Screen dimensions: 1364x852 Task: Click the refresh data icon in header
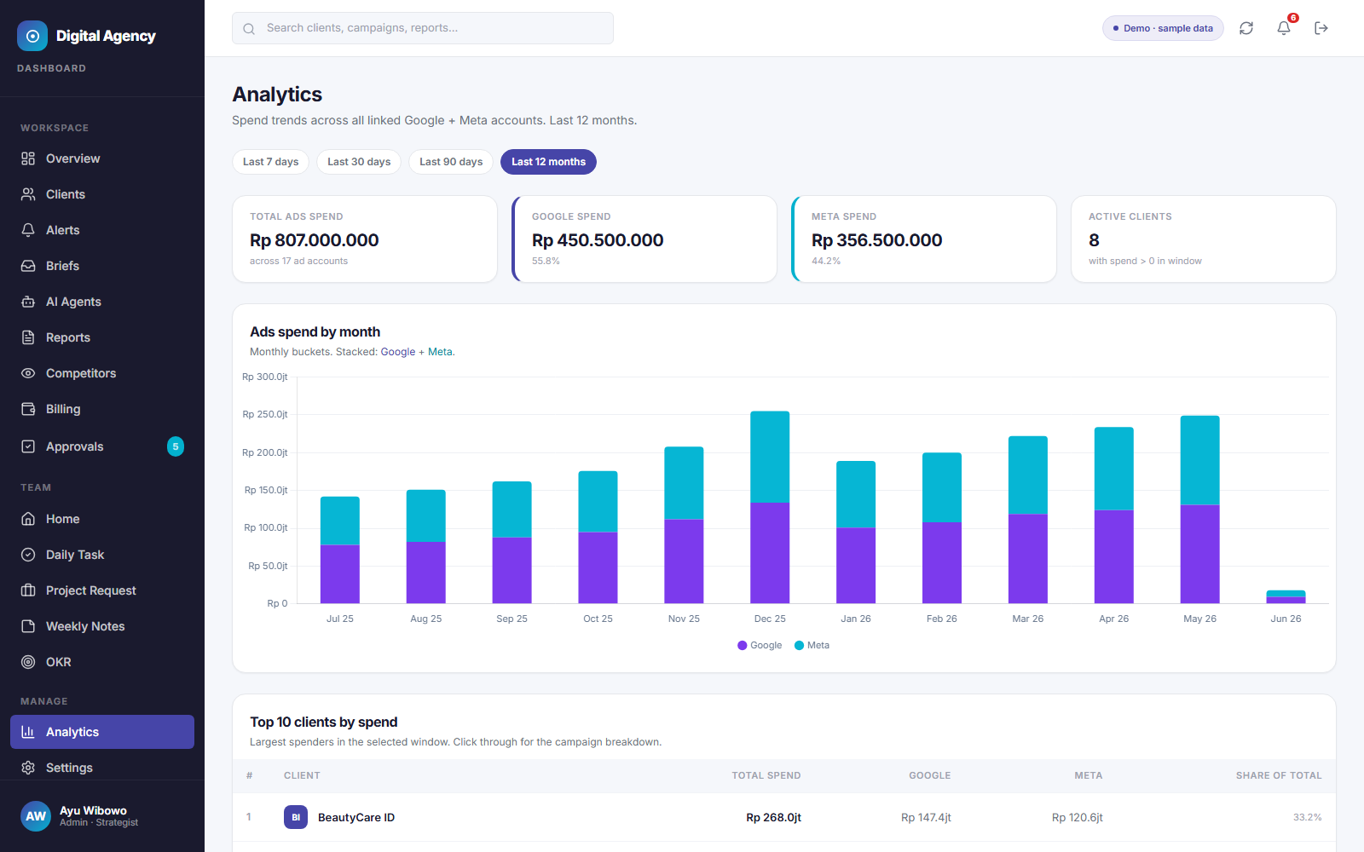click(1246, 28)
